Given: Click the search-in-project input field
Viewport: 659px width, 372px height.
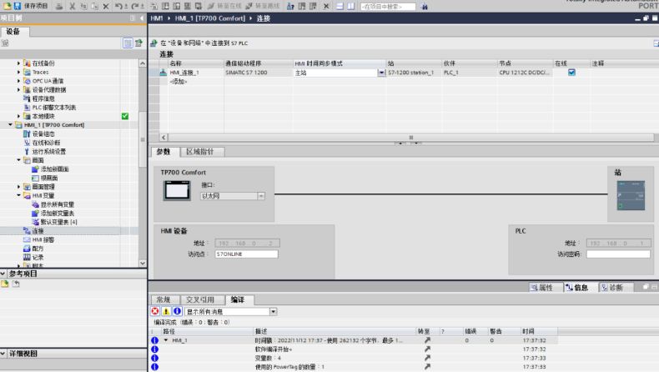Looking at the screenshot, I should [x=388, y=7].
